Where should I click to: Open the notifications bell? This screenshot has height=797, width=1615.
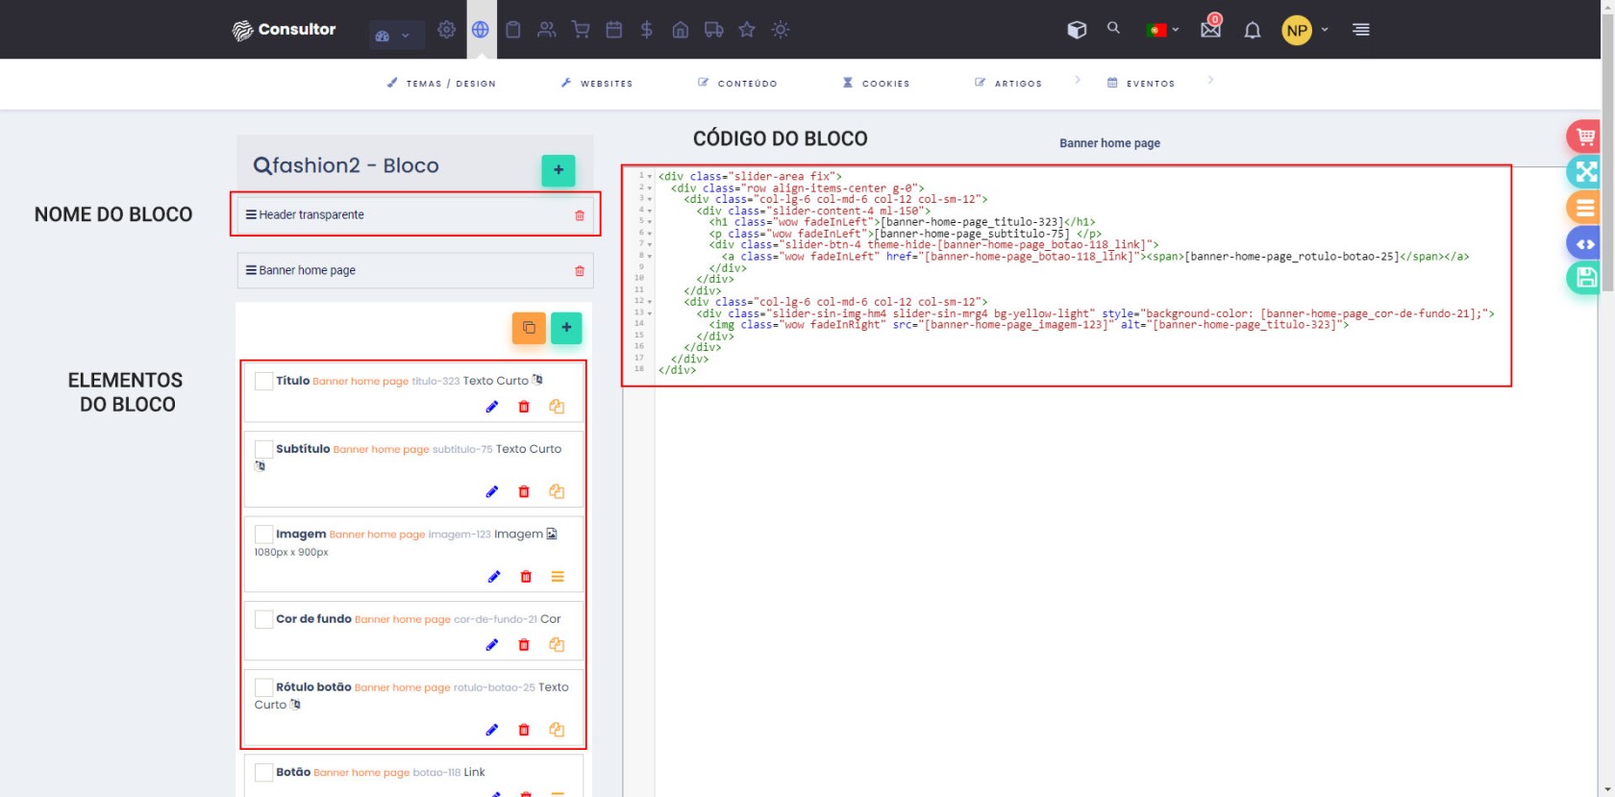(1253, 31)
